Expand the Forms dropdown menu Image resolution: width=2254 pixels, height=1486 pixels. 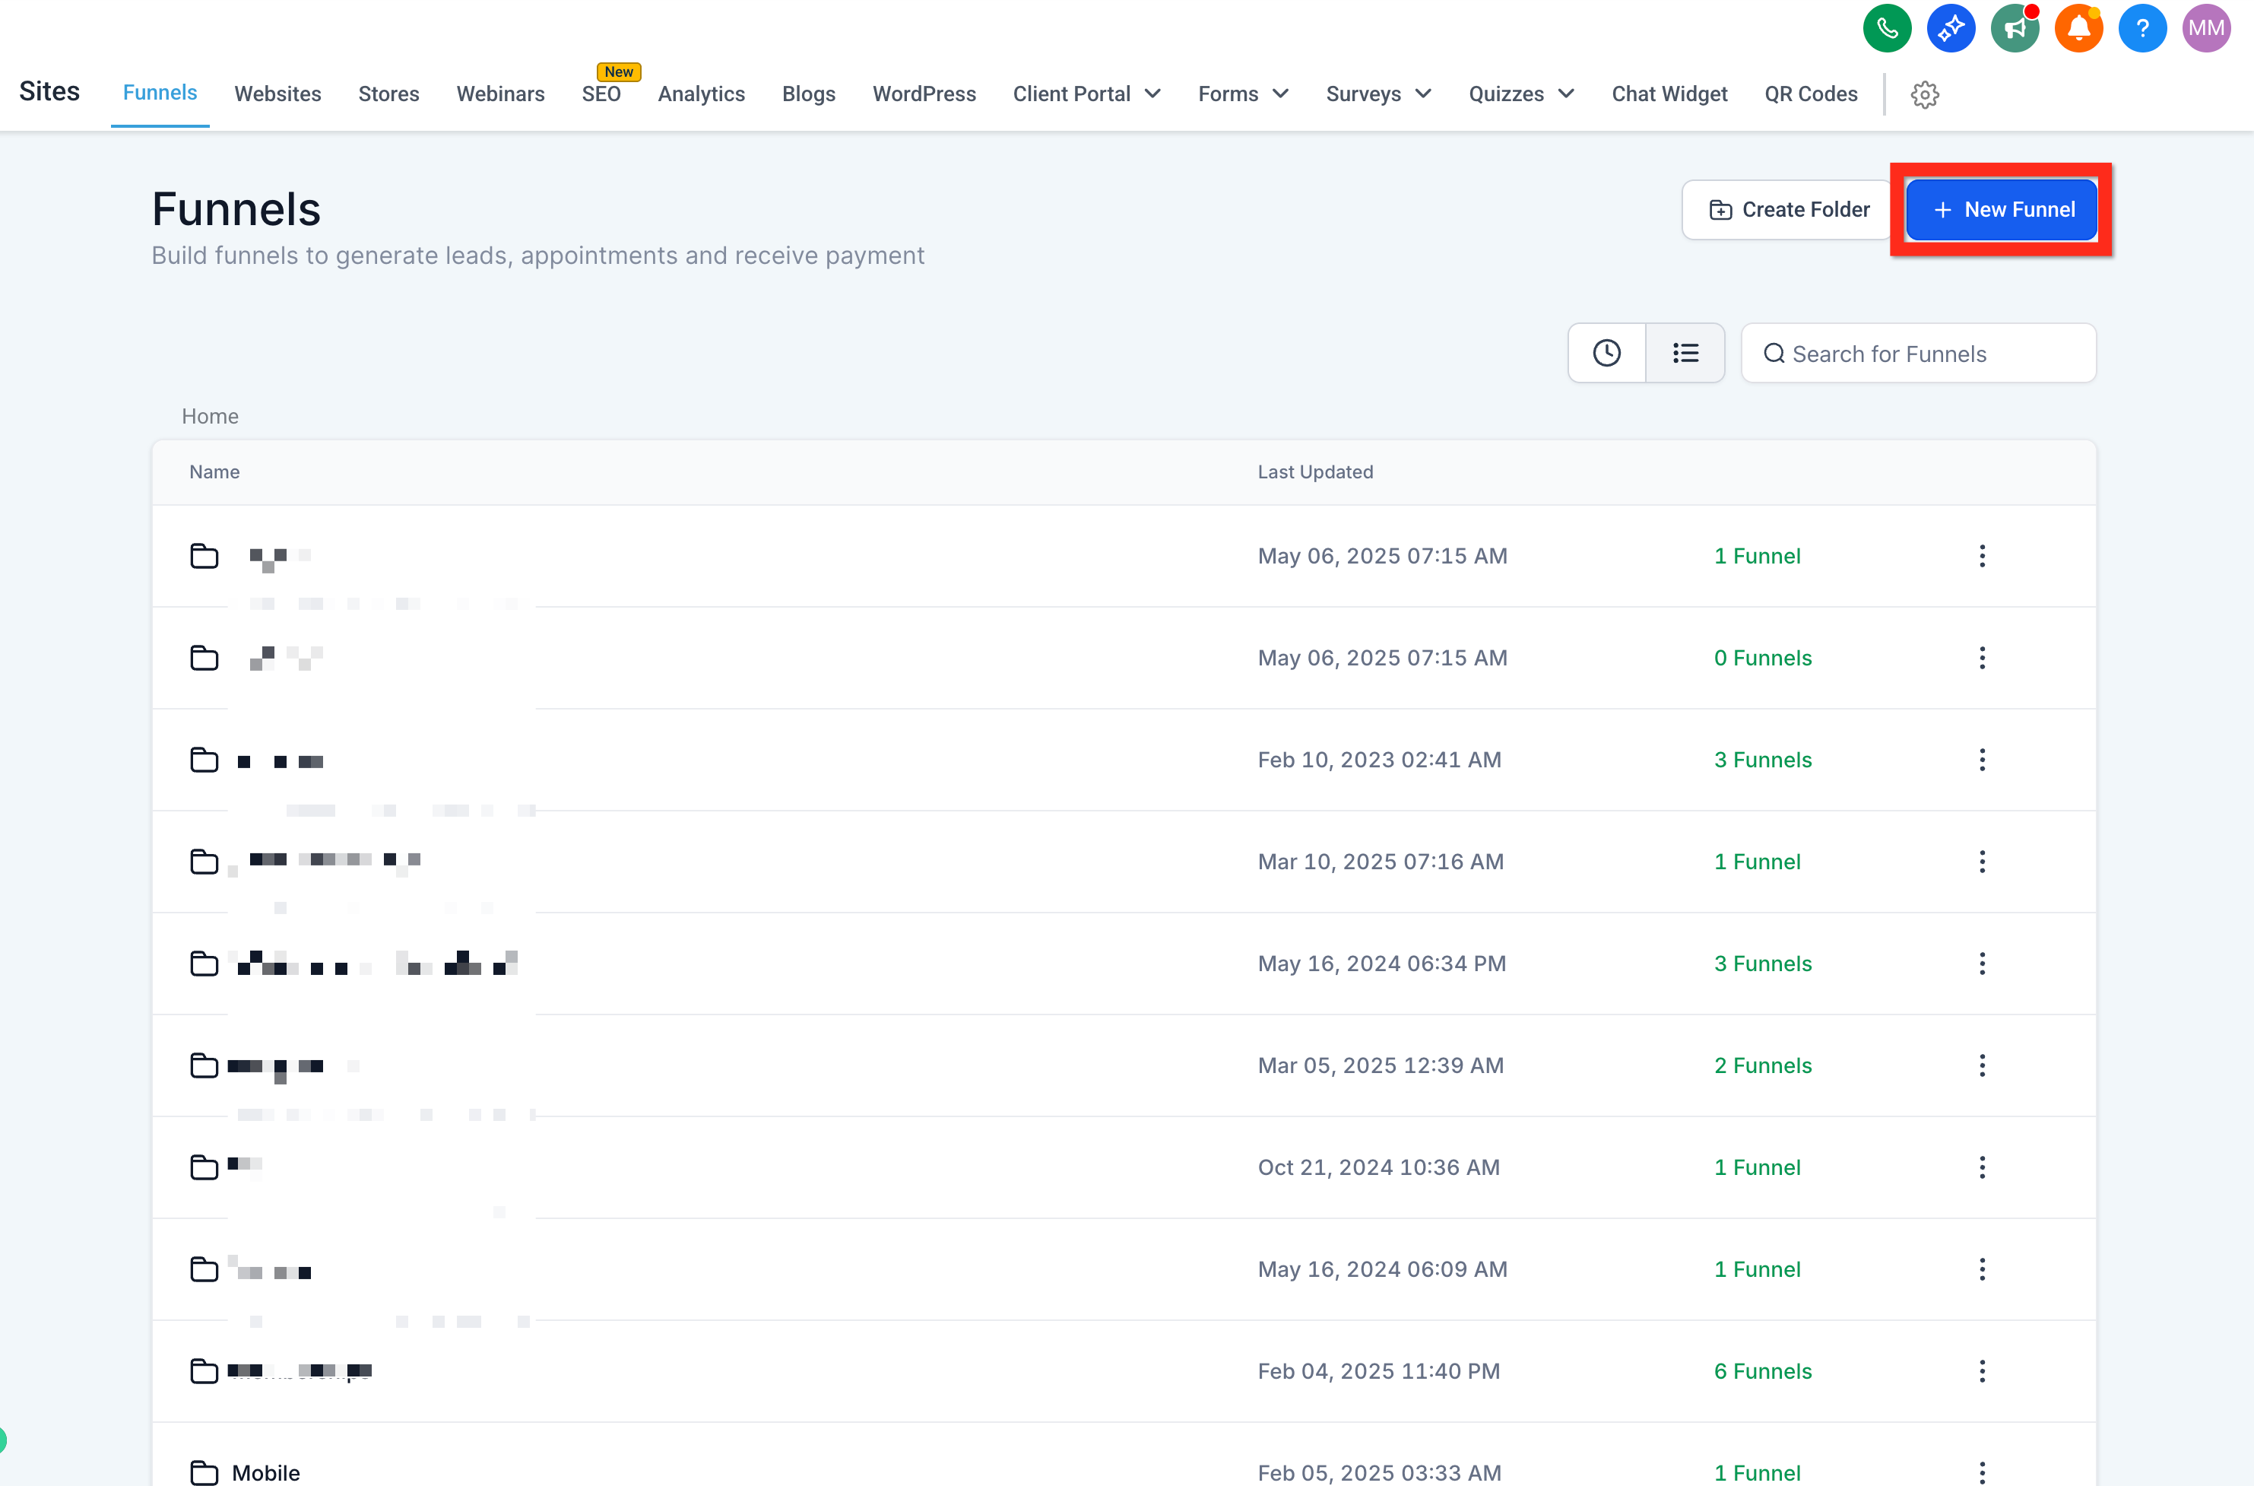(x=1242, y=94)
